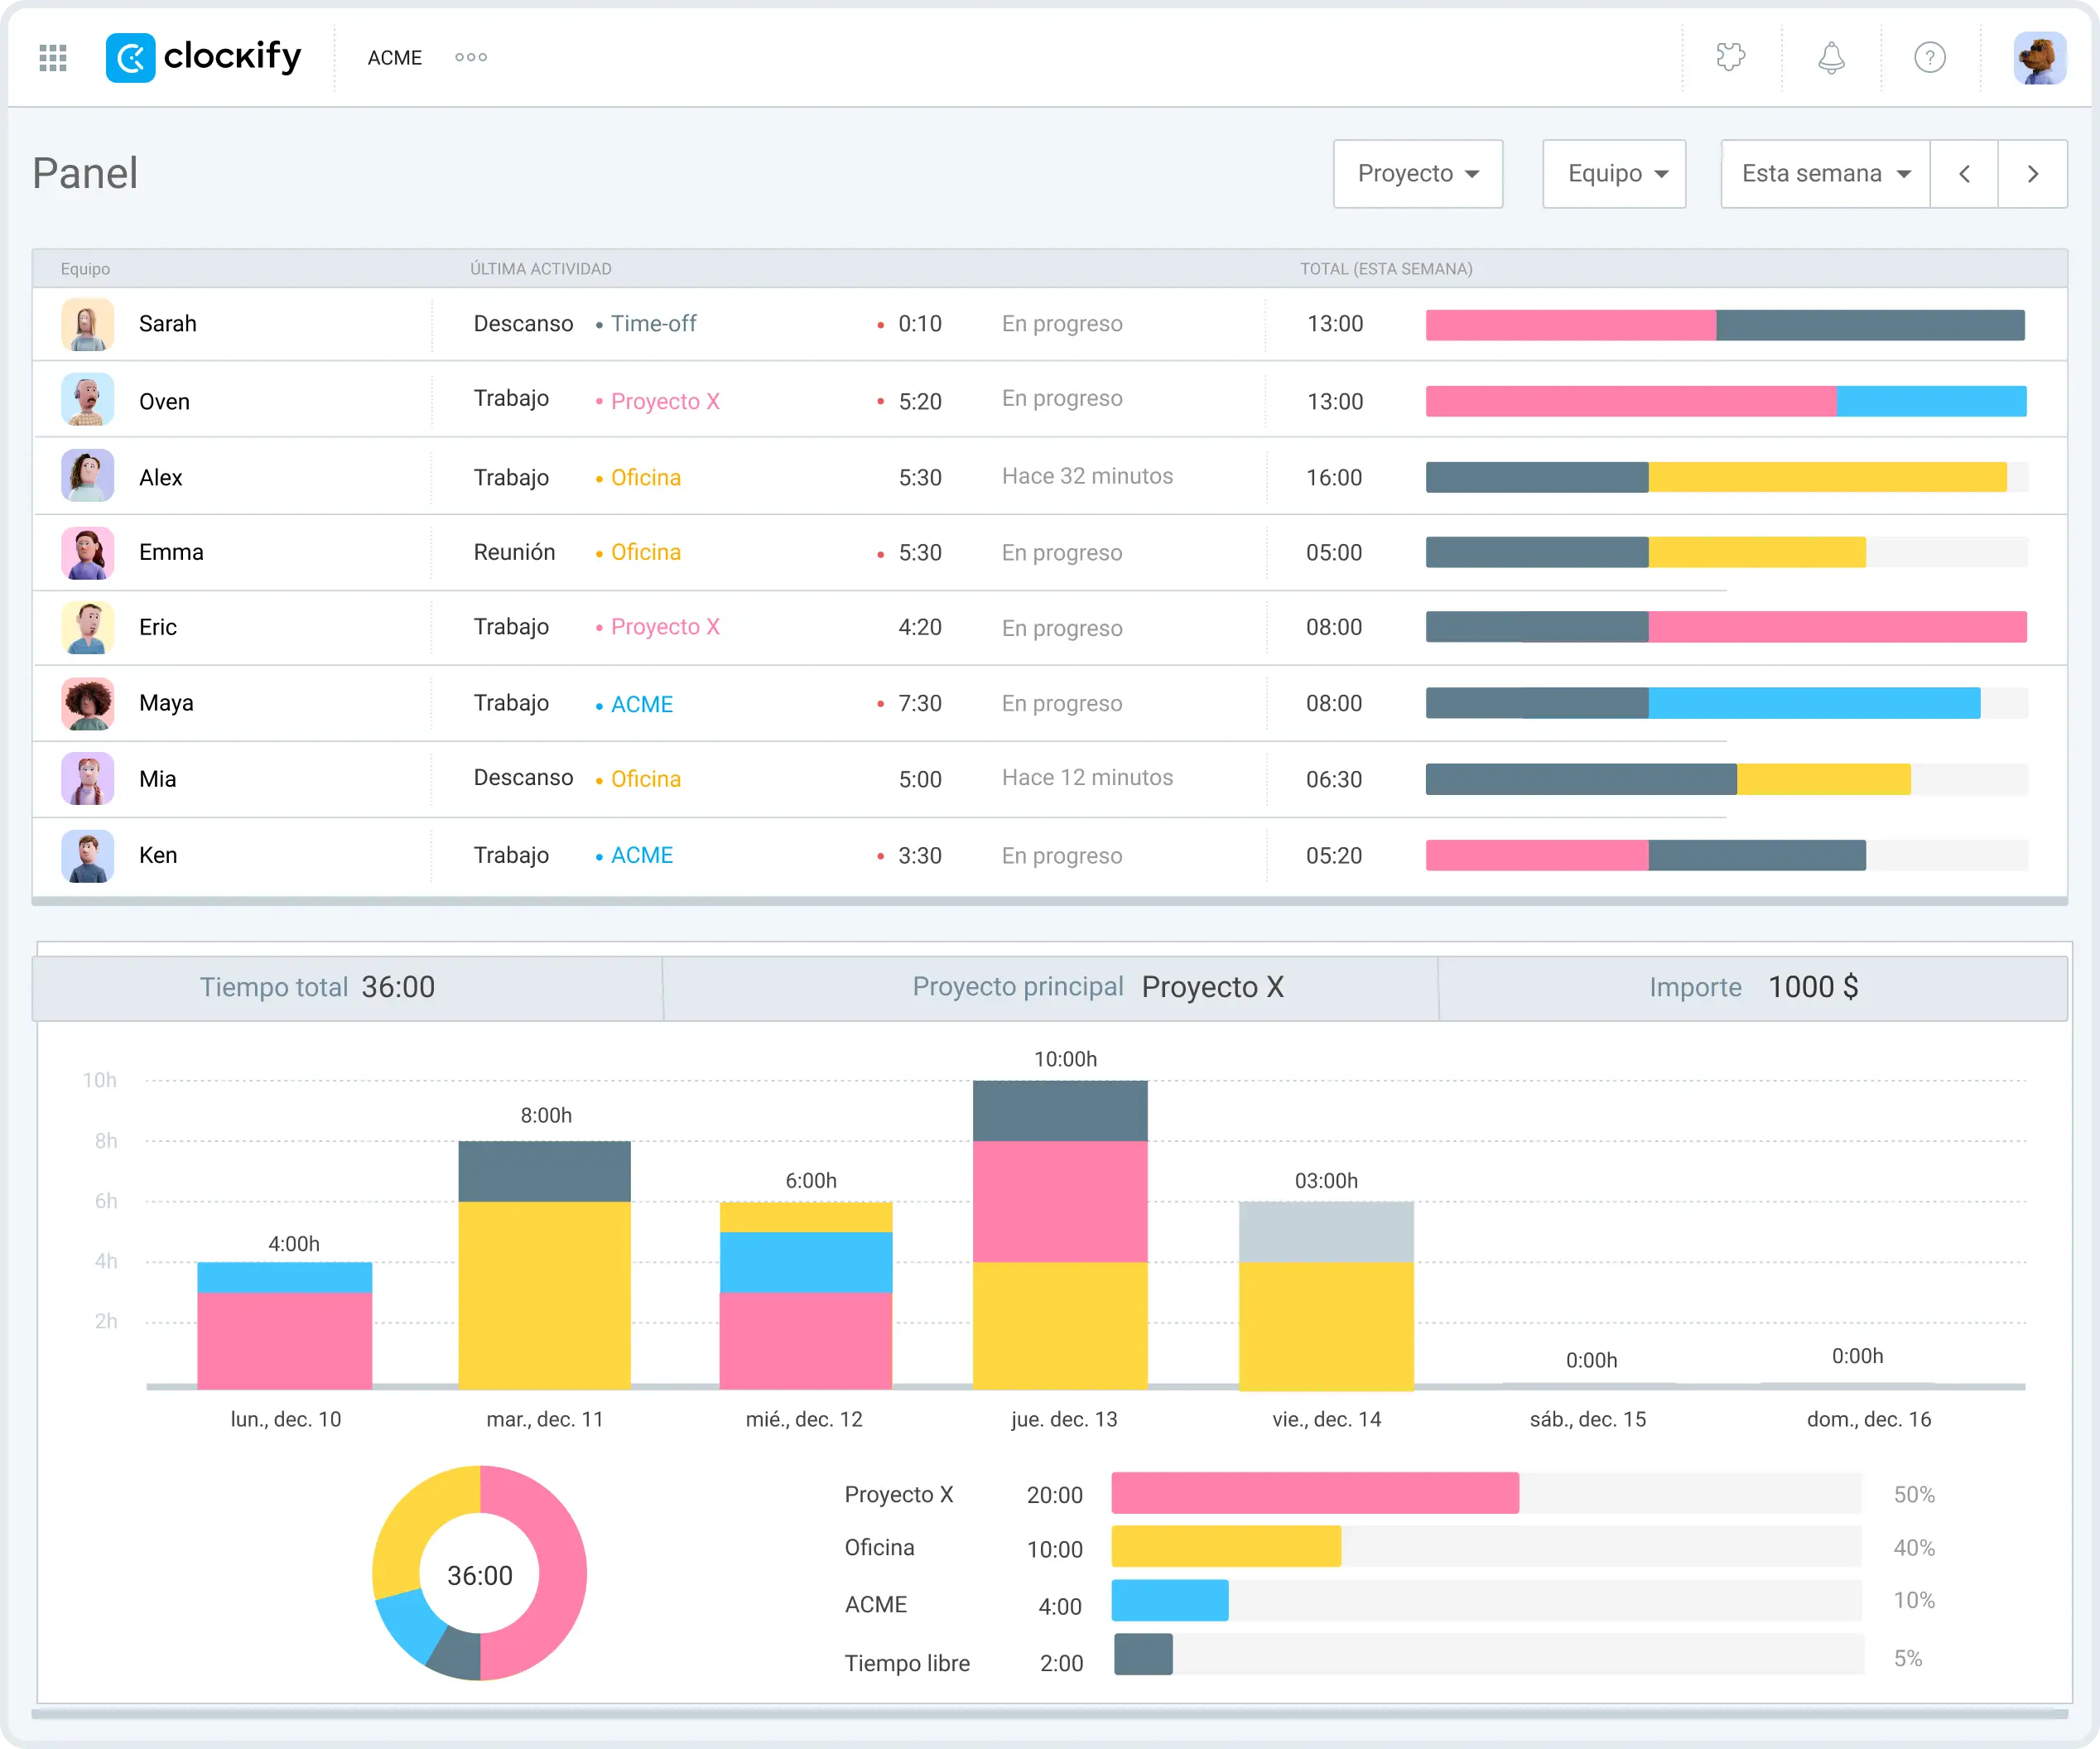Click the Proyecto X 50% breakdown bar
This screenshot has width=2100, height=1749.
coord(1486,1493)
